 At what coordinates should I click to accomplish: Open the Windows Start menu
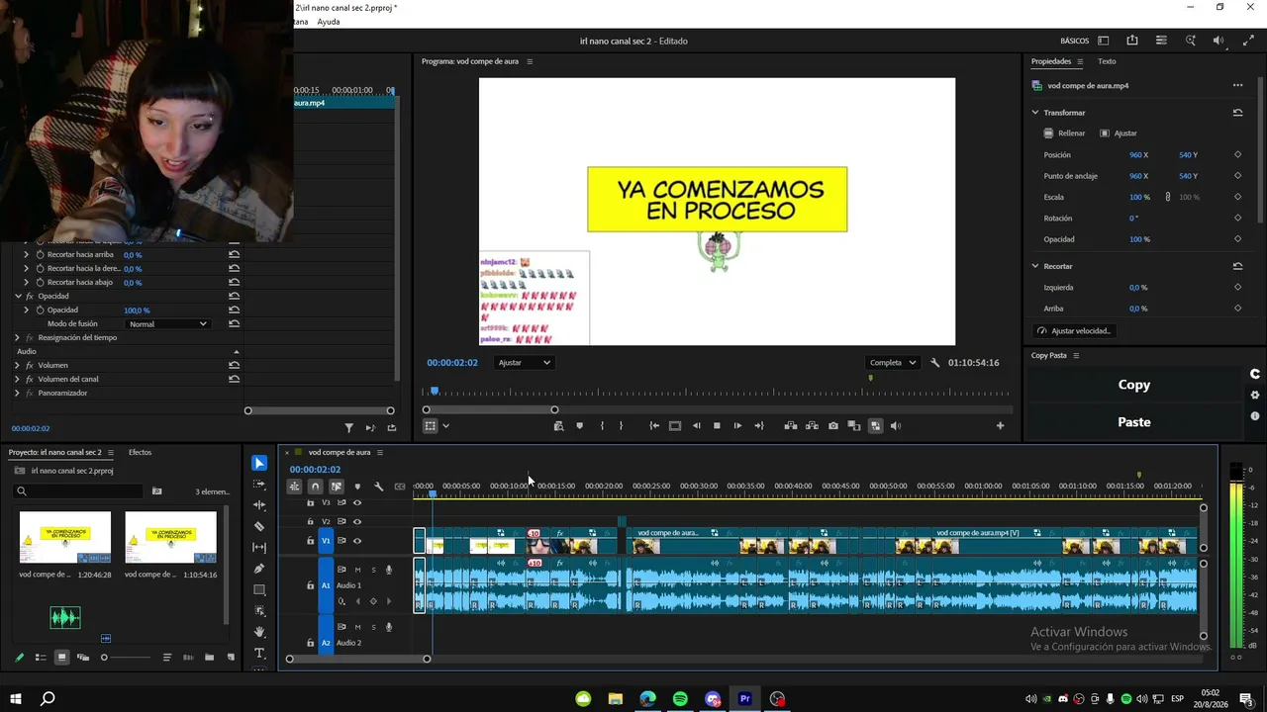click(x=16, y=699)
